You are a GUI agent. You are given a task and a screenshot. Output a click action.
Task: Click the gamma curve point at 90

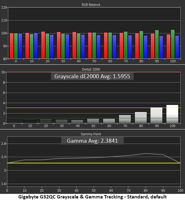click(163, 155)
